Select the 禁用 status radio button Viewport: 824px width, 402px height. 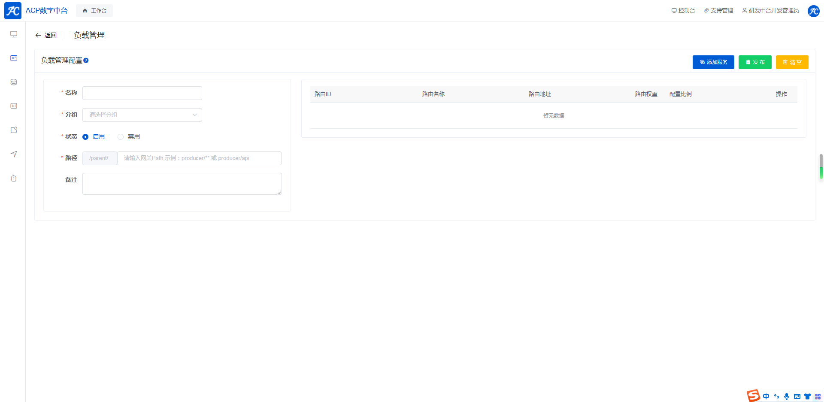click(x=121, y=137)
